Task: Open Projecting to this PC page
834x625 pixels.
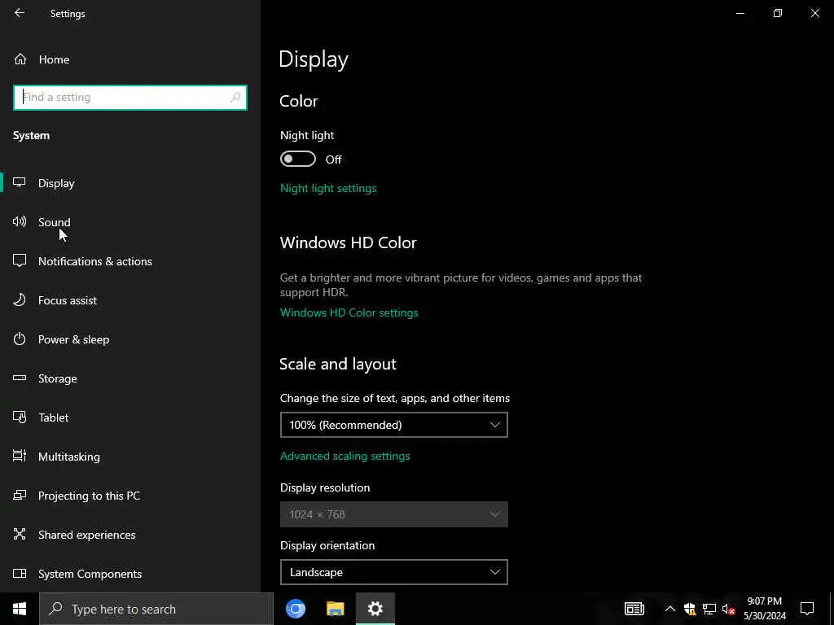Action: pos(130,496)
